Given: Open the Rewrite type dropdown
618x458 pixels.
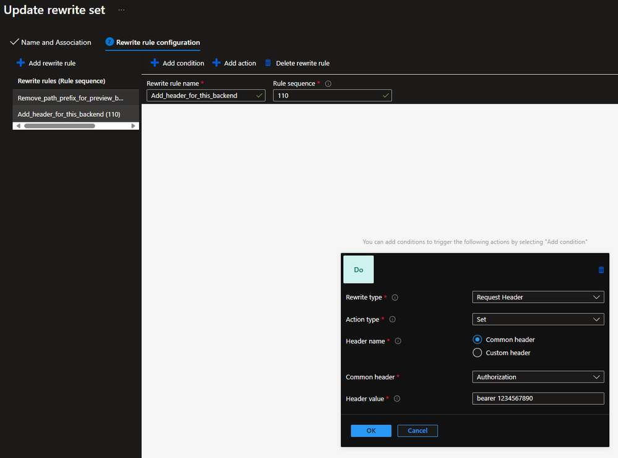Looking at the screenshot, I should tap(538, 297).
